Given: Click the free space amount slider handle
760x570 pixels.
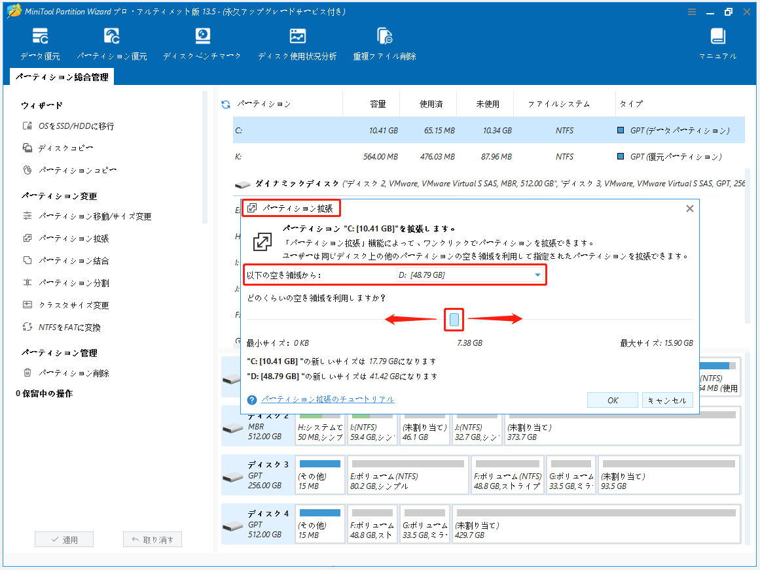Looking at the screenshot, I should (454, 319).
